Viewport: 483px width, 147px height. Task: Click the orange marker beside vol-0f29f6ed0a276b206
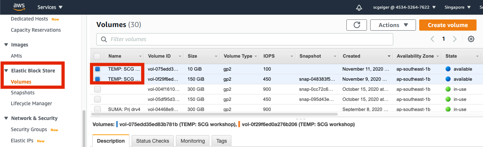240,124
